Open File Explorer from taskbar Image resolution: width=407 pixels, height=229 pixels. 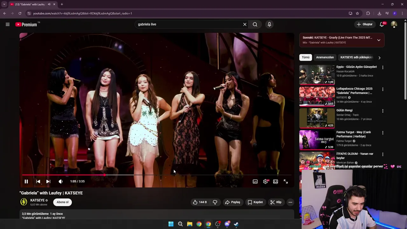coord(190,224)
